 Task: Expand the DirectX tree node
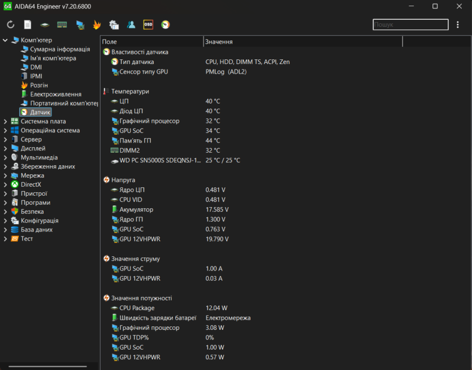point(6,185)
